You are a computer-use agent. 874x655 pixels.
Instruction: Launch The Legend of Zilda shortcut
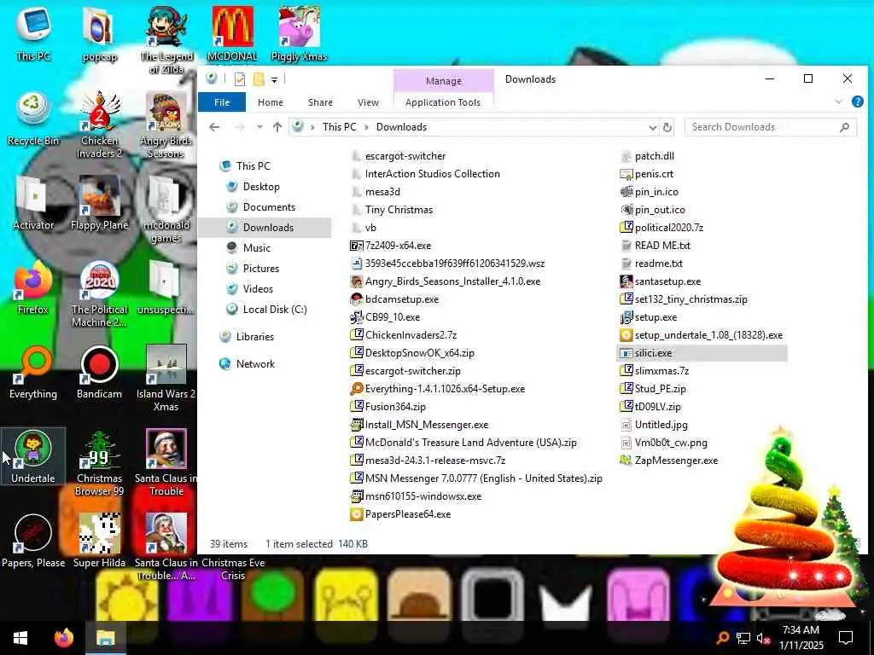(166, 39)
